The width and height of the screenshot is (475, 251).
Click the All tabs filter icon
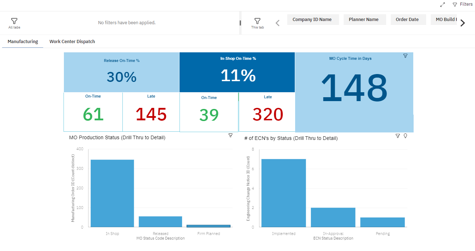(14, 21)
